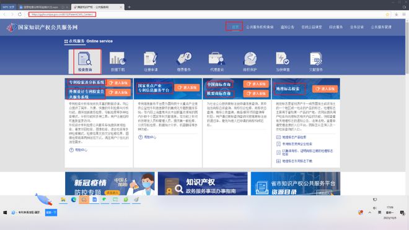The width and height of the screenshot is (409, 230).
Task: Click 进入系统 beside 国家重点产业专利信息服务平台
Action: (187, 87)
